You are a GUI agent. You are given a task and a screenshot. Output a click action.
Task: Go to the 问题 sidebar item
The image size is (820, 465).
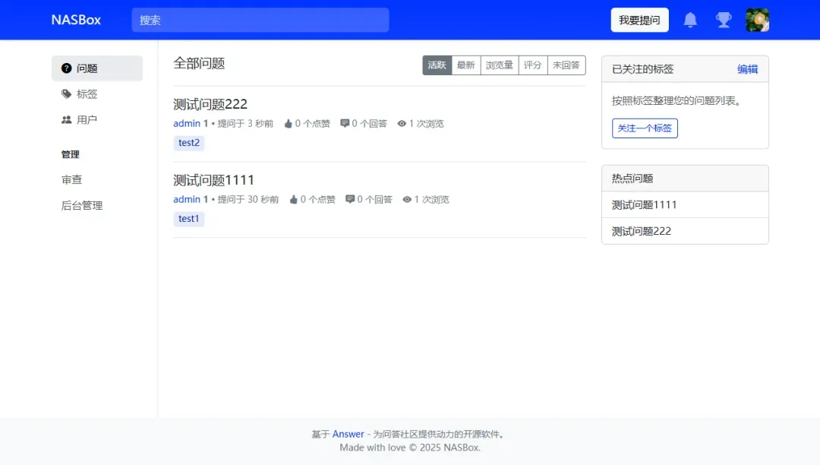point(87,68)
